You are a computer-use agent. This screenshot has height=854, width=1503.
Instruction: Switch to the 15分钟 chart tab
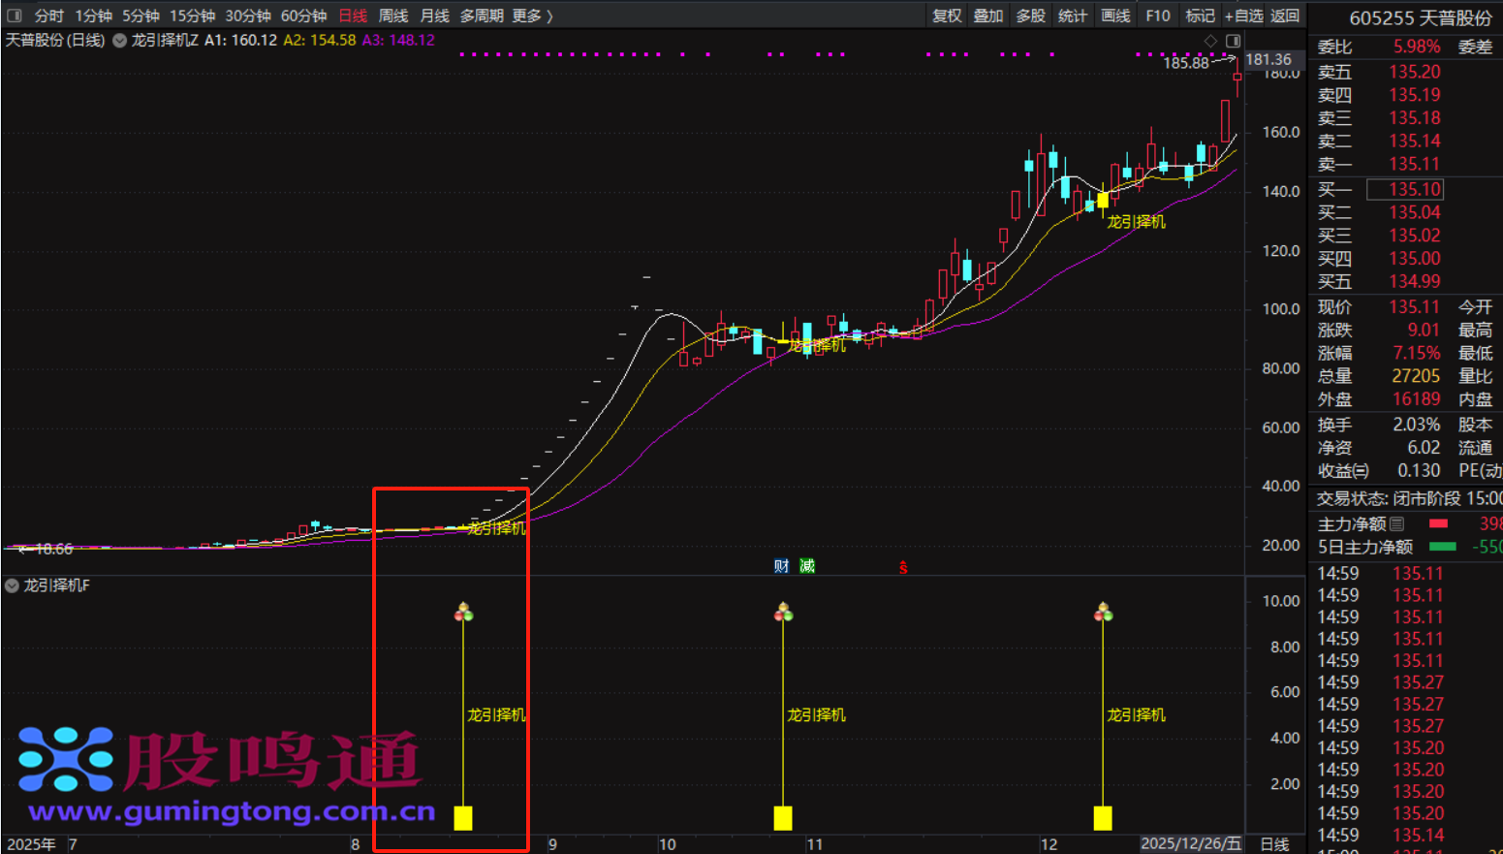tap(192, 16)
